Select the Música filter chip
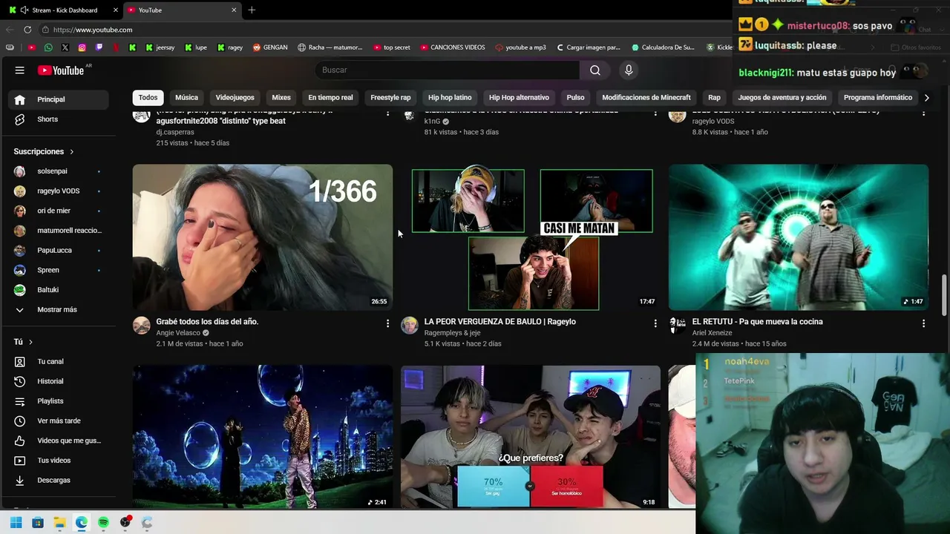The height and width of the screenshot is (534, 950). 186,98
